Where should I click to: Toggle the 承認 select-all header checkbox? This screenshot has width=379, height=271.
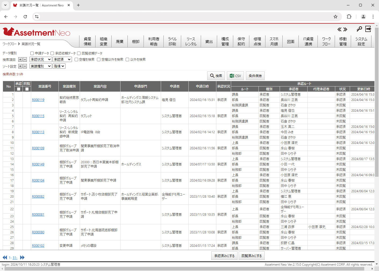pyautogui.click(x=19, y=89)
